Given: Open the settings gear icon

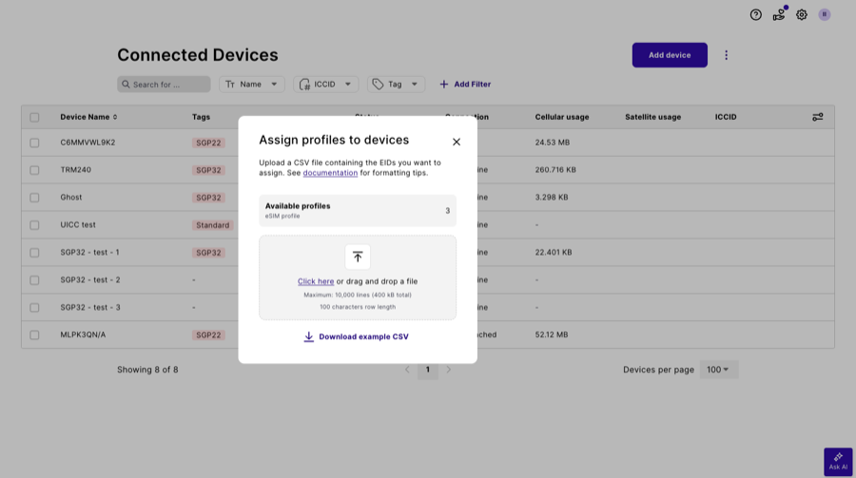Looking at the screenshot, I should pos(802,15).
